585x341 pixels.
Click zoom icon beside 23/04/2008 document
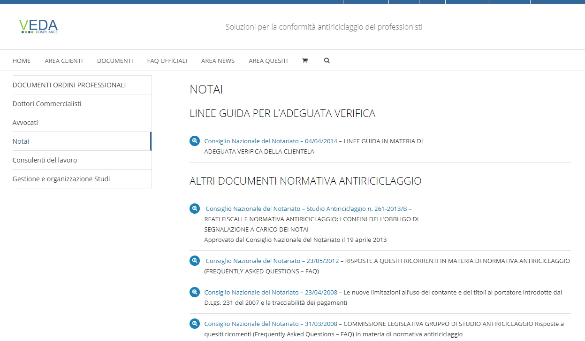click(195, 292)
